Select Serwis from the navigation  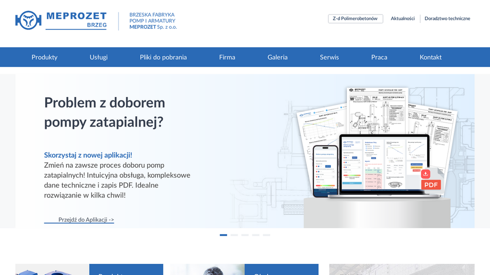pyautogui.click(x=329, y=57)
